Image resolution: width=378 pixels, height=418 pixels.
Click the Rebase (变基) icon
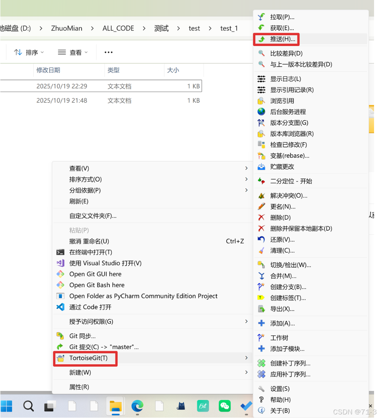(x=261, y=156)
